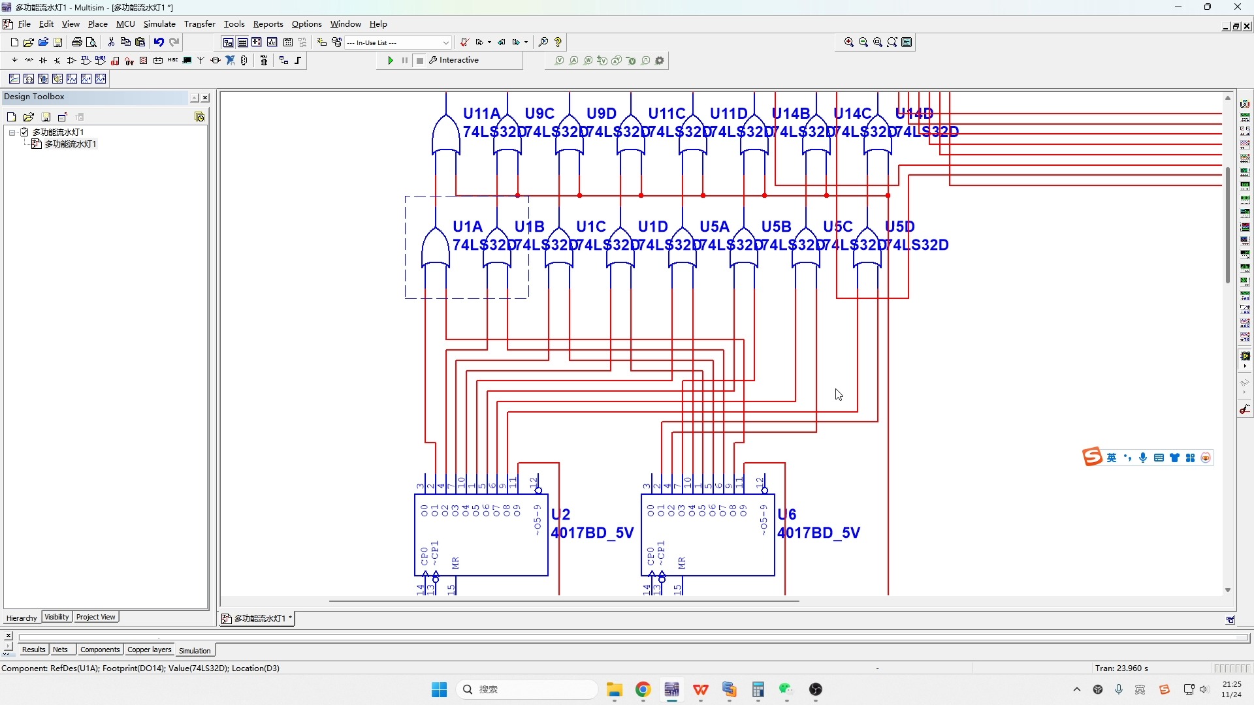Toggle the 多功能流水灯1 project checkbox
The height and width of the screenshot is (705, 1254).
(x=25, y=132)
